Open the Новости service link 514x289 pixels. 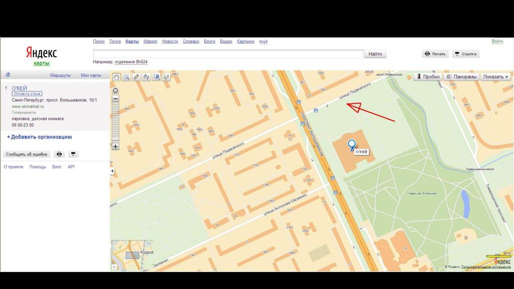tap(170, 41)
